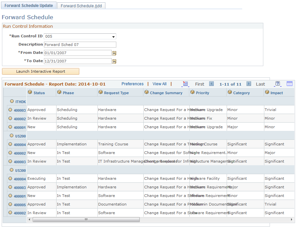Click round icon next to US300 400003
This screenshot has height=230, width=300.
point(10,187)
